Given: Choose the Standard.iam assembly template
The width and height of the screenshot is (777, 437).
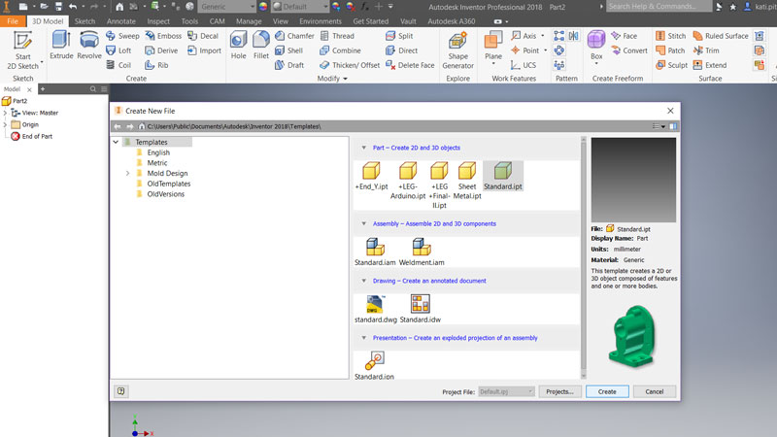Looking at the screenshot, I should 375,252.
